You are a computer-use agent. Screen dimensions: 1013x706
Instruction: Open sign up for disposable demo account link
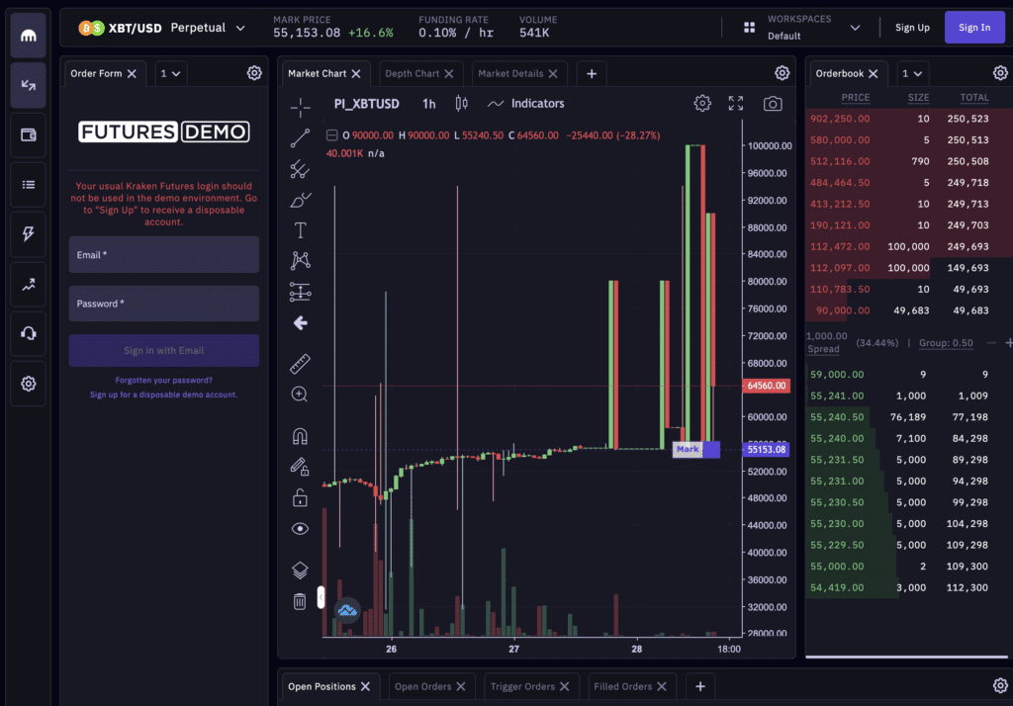pyautogui.click(x=164, y=394)
